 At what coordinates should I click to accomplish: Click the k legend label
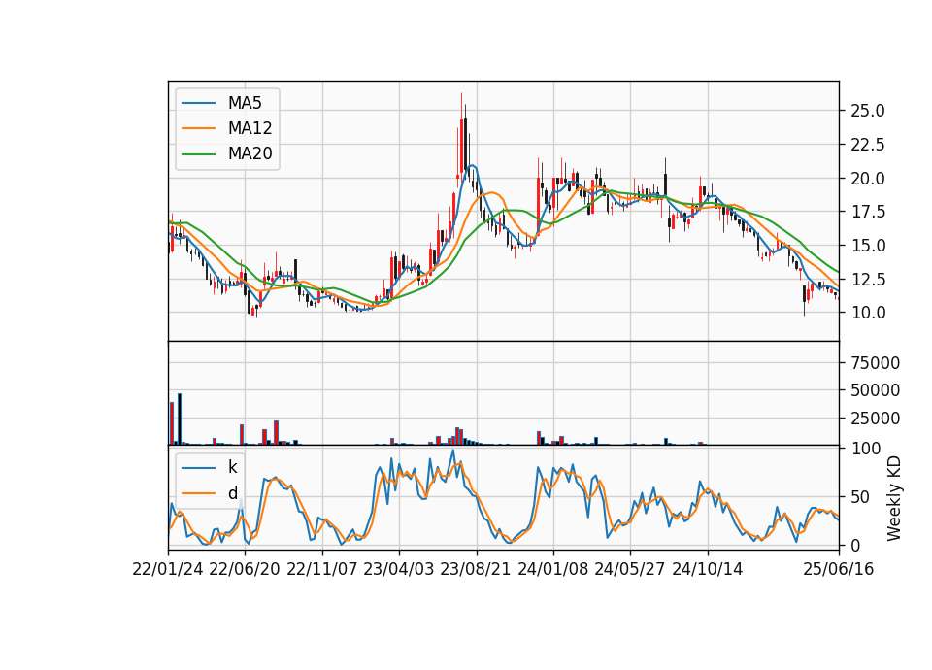232,467
